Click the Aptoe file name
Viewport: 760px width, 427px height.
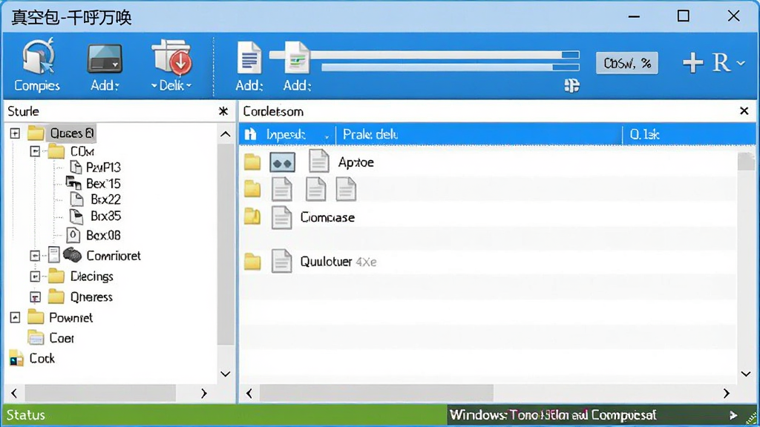tap(356, 162)
